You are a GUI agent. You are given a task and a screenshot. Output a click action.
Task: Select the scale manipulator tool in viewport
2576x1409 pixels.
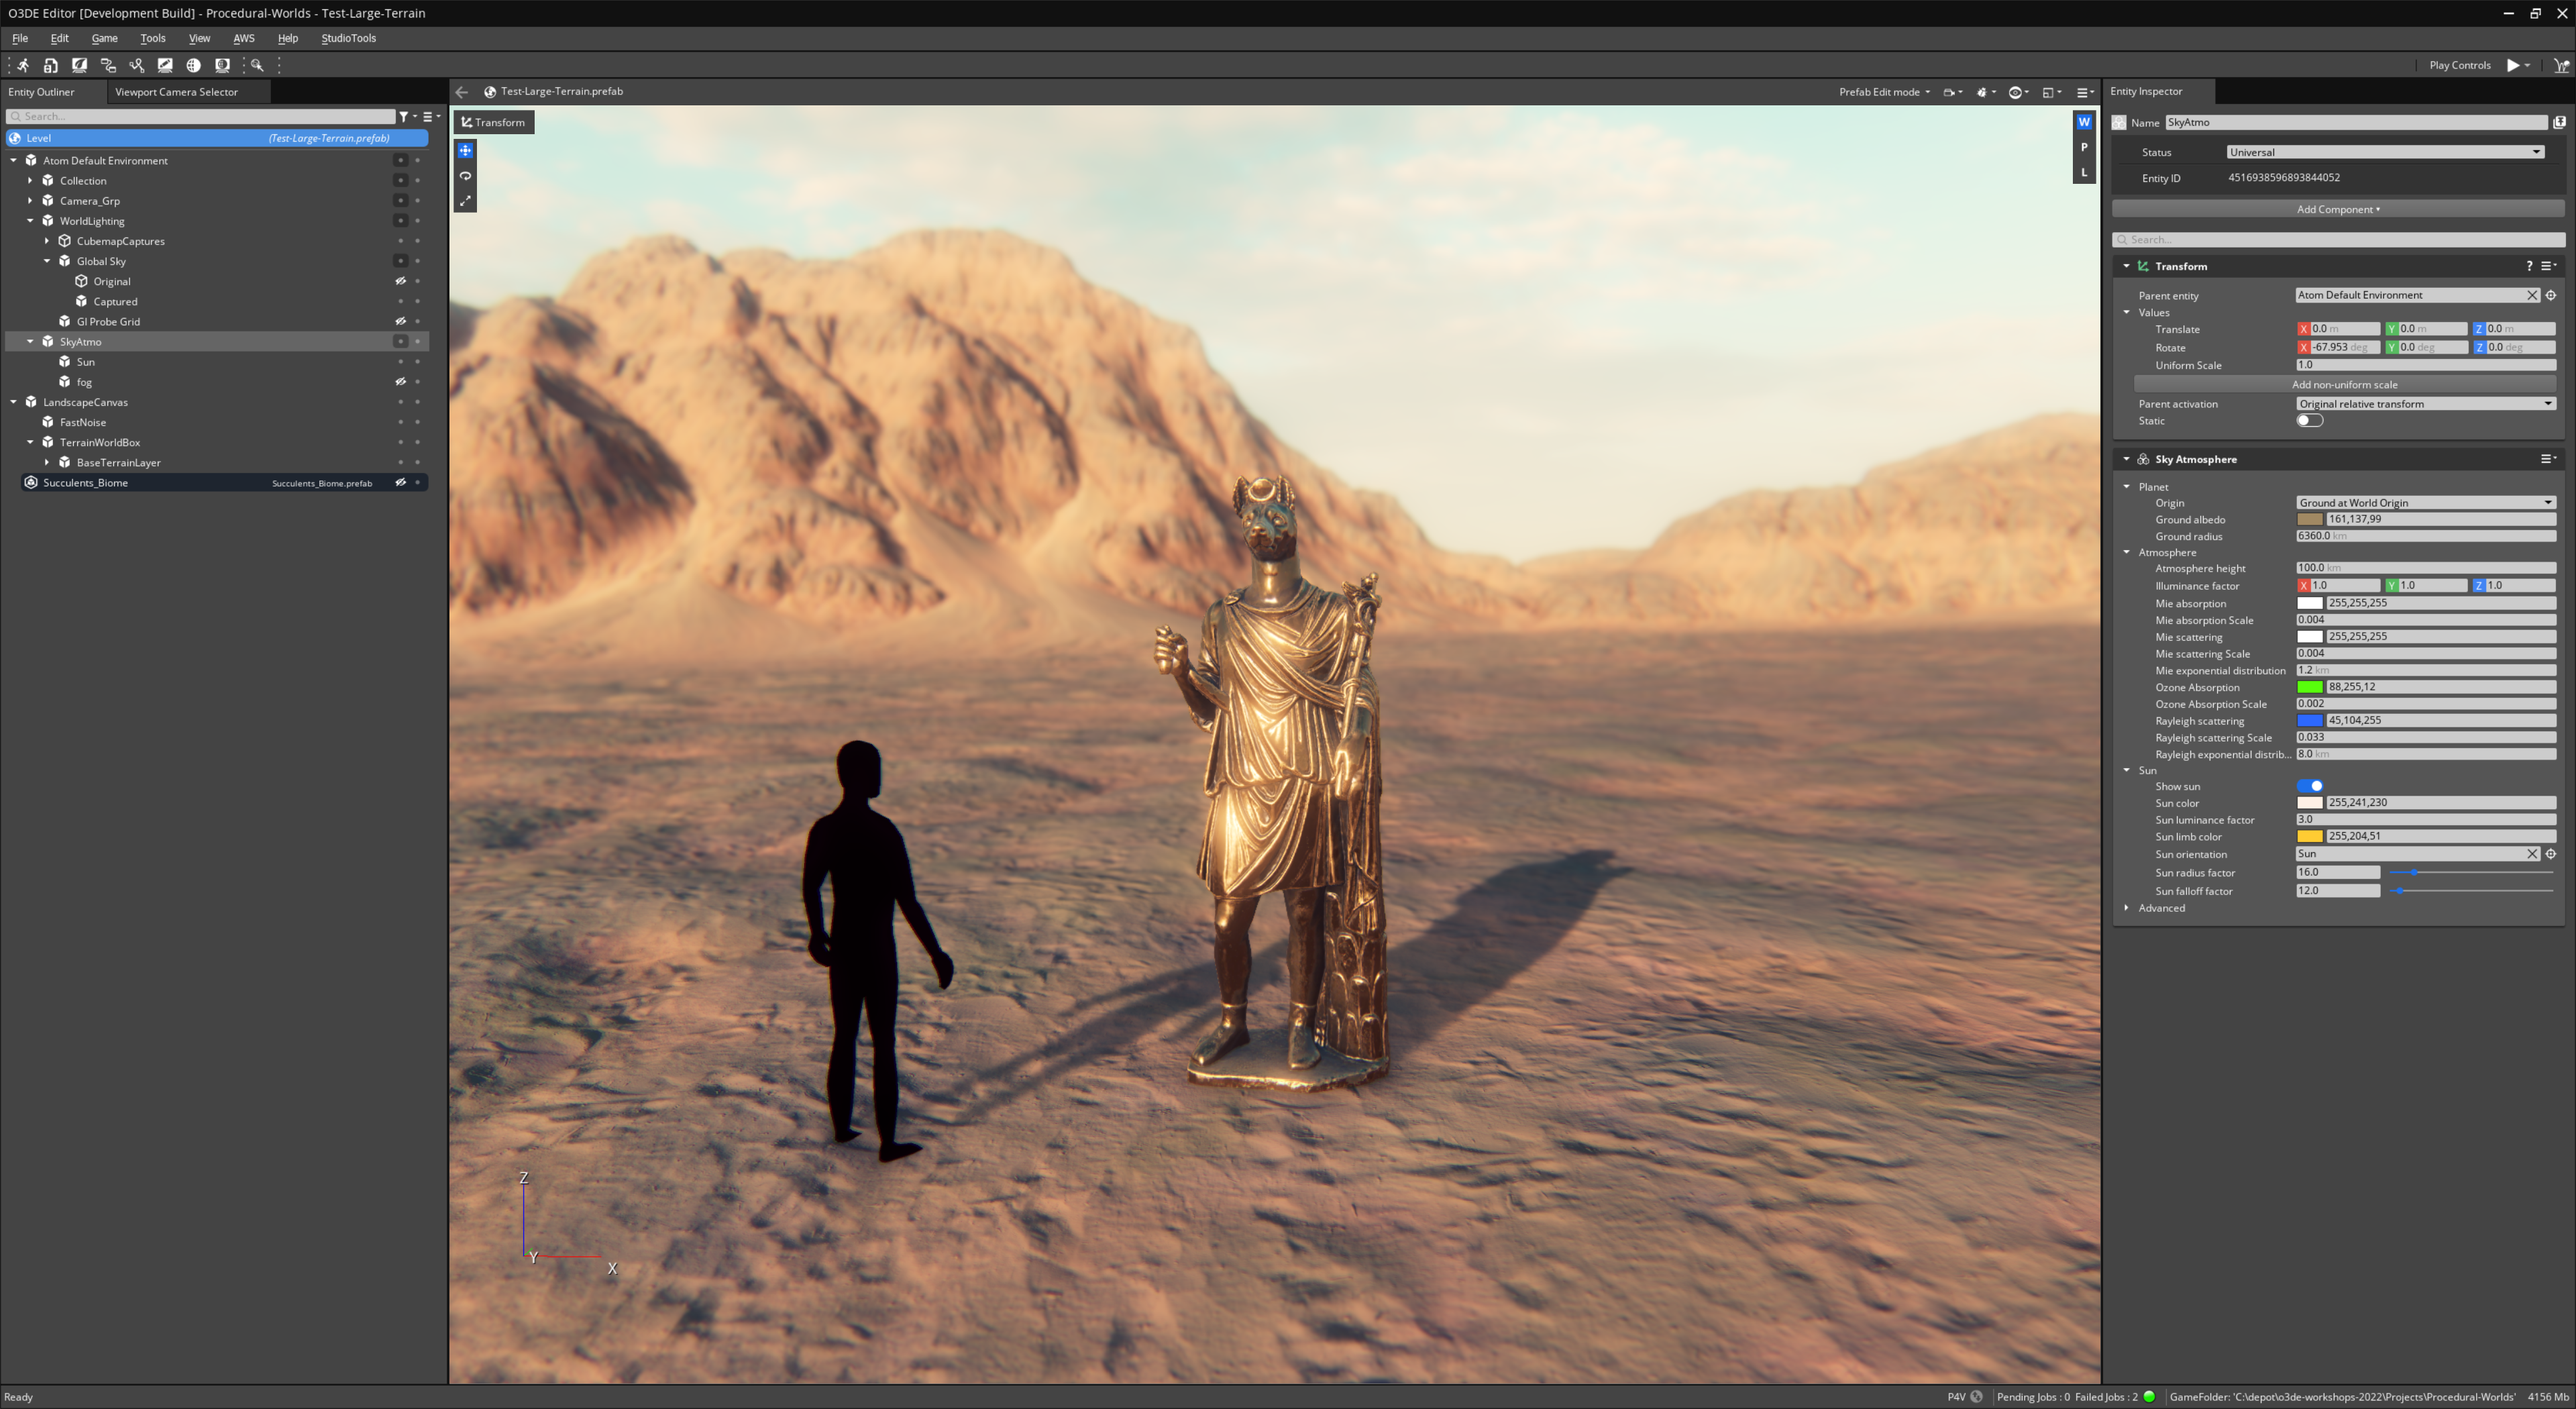(x=465, y=201)
